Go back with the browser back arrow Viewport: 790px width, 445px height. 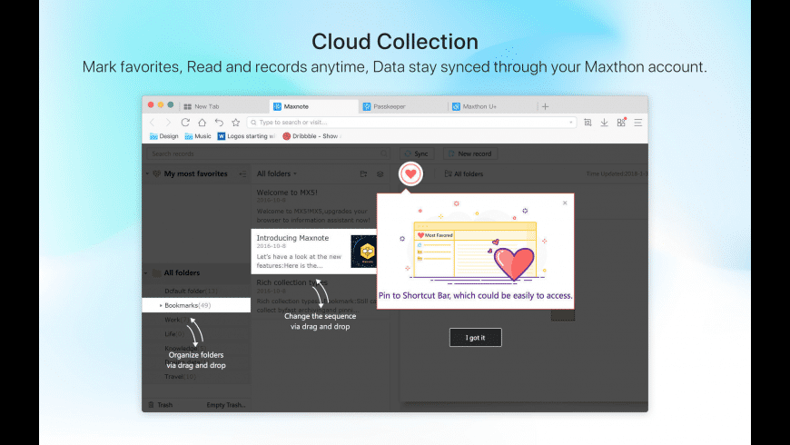153,123
